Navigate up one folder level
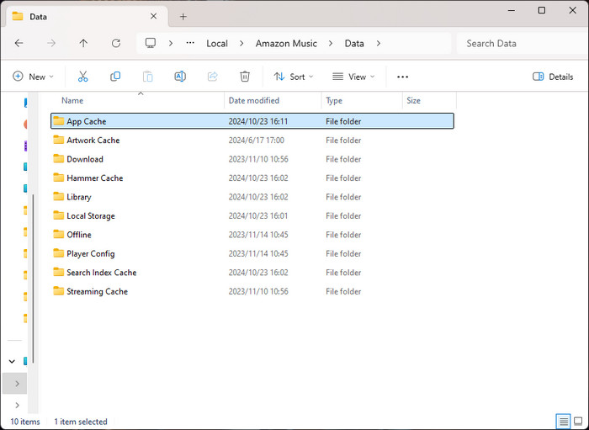 click(x=83, y=43)
